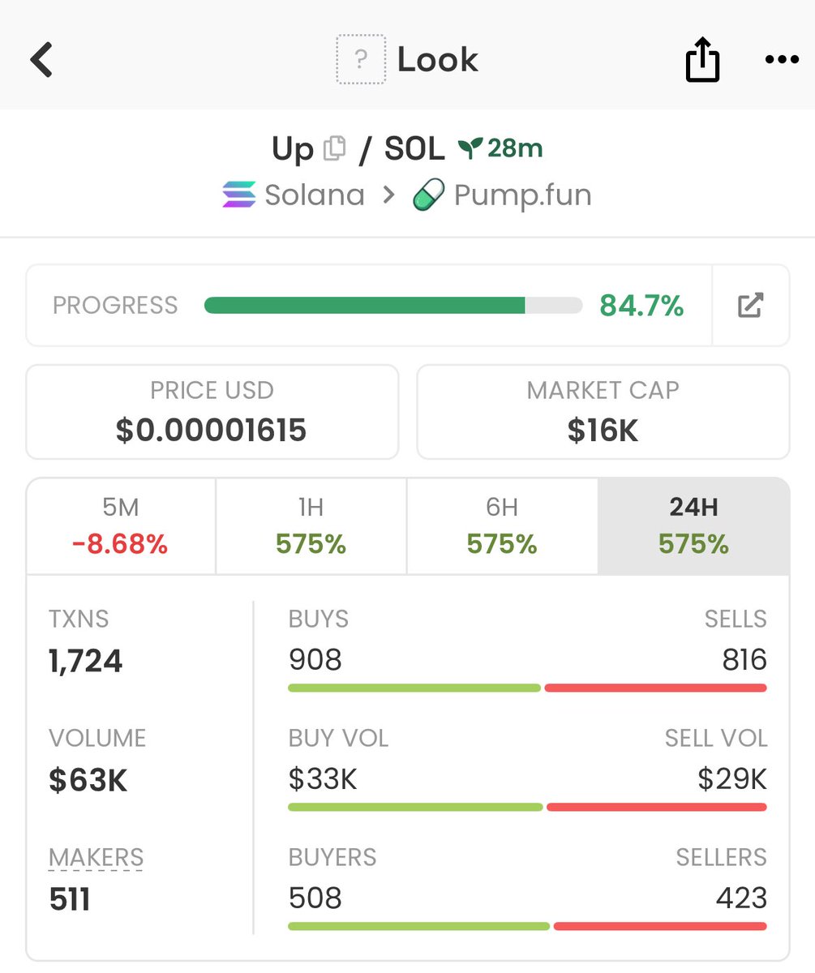Tap the BUY VOL label
This screenshot has height=973, width=815.
click(x=338, y=738)
